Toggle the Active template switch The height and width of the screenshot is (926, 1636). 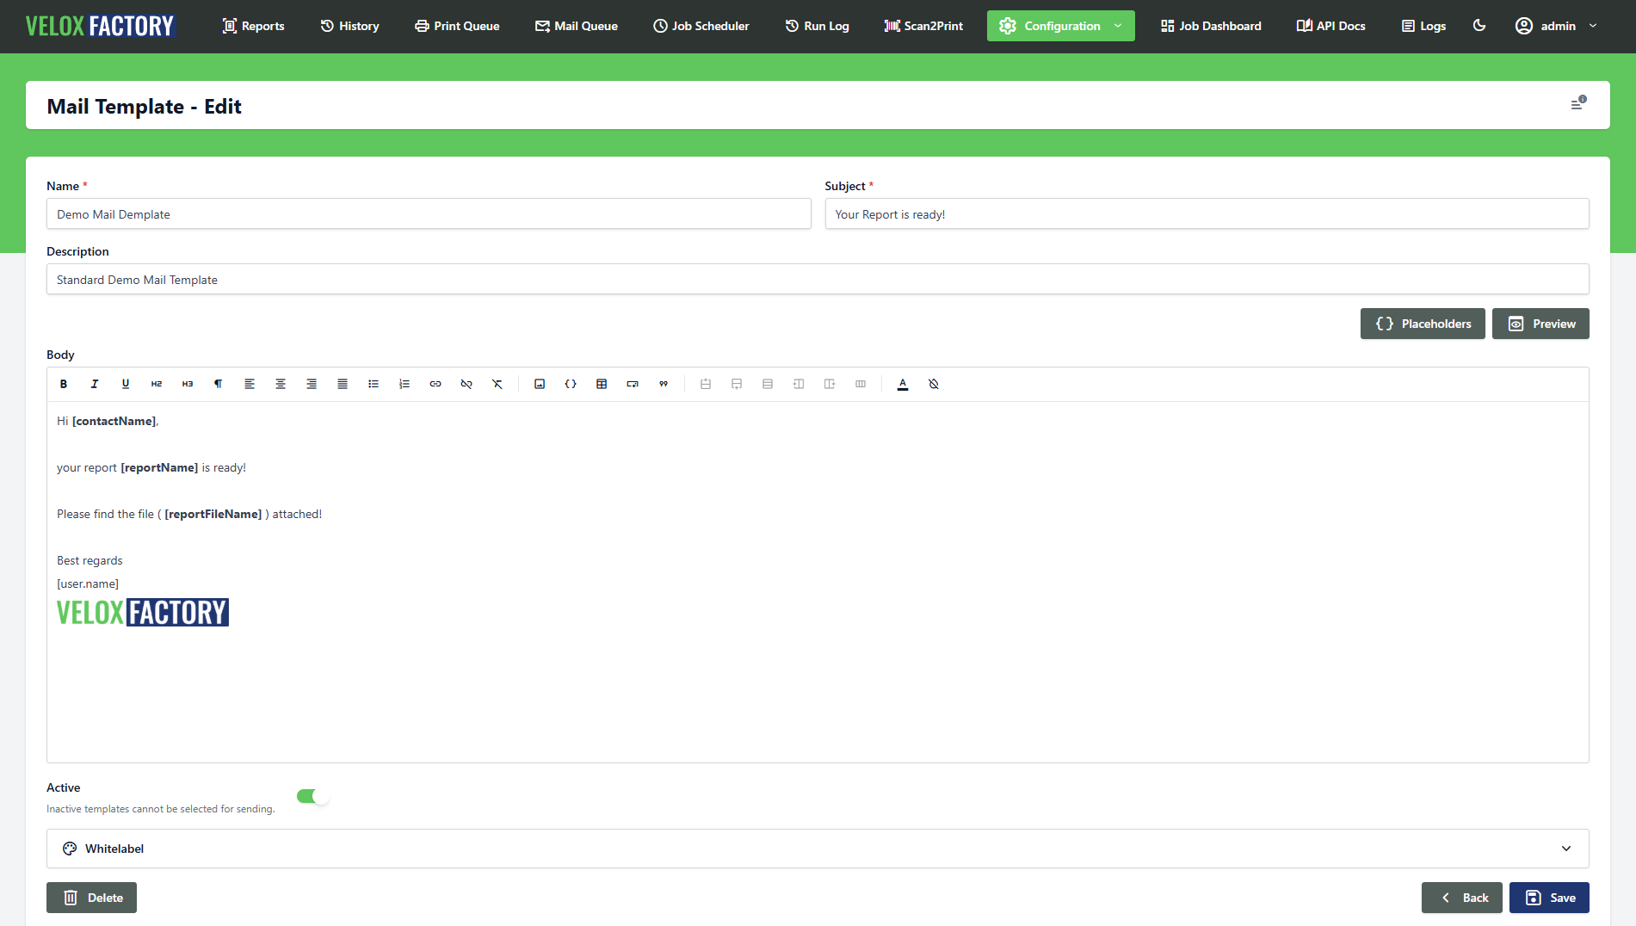(x=312, y=796)
